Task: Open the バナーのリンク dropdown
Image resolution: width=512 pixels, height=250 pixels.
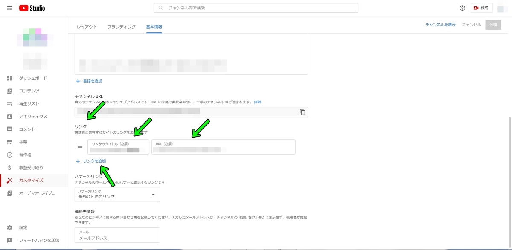Action: (117, 195)
